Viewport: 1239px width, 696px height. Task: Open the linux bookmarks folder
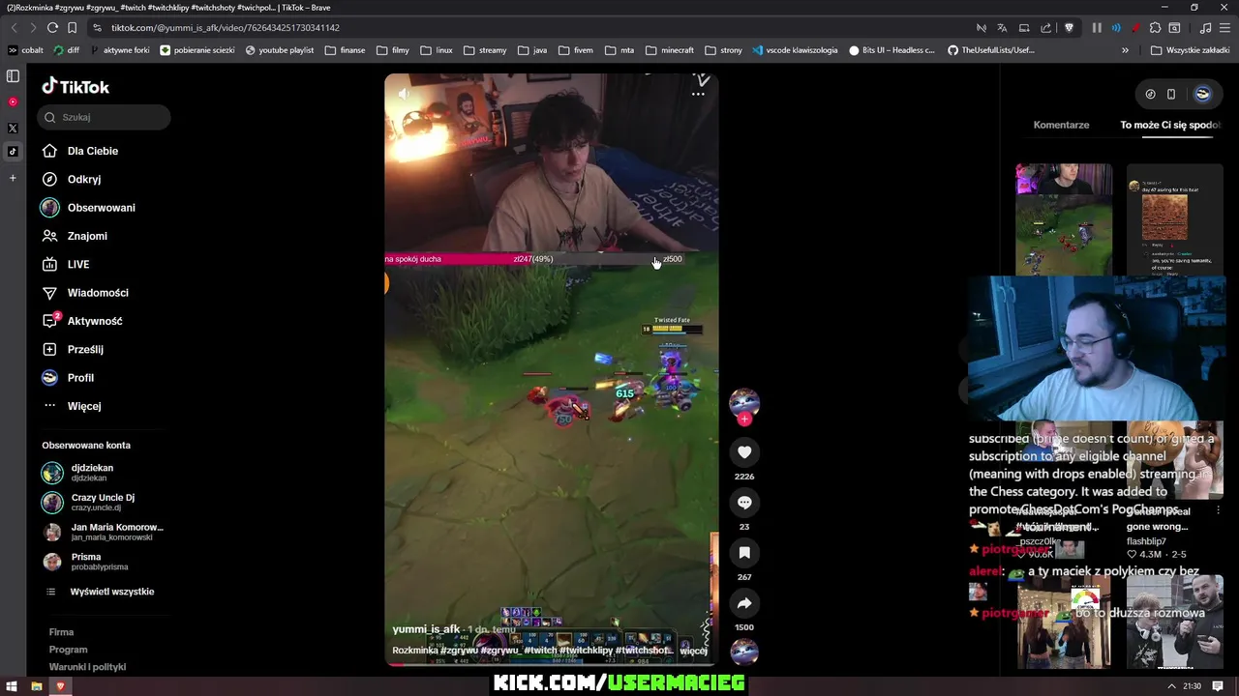click(x=437, y=50)
